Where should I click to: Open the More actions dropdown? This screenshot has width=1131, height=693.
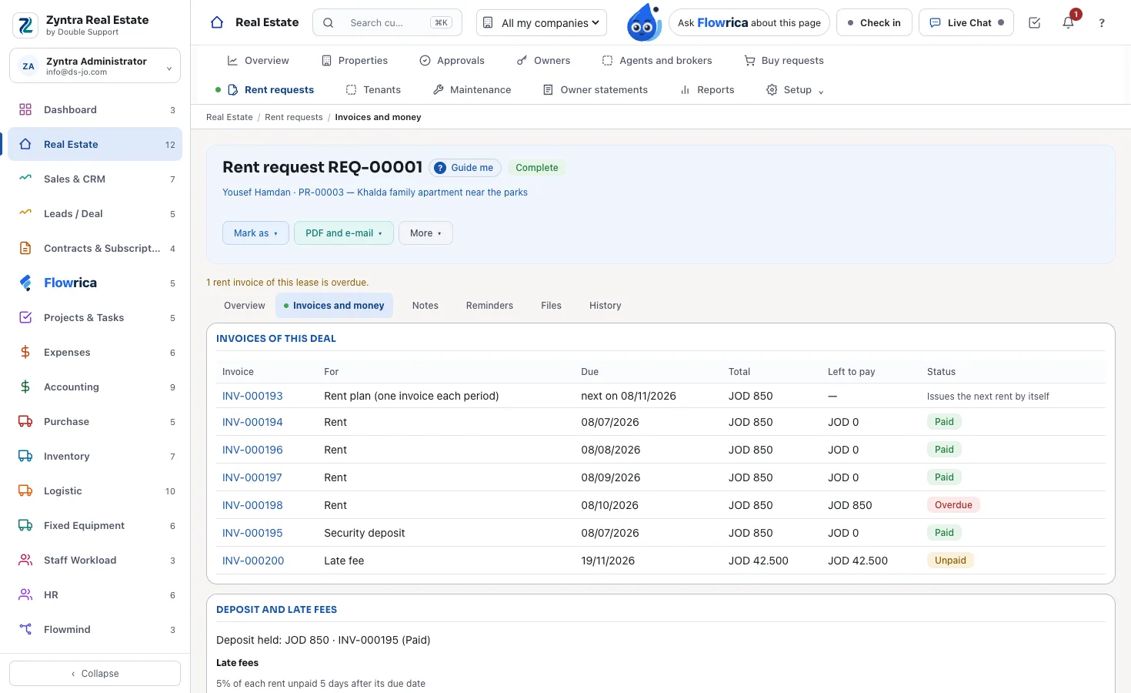(425, 233)
